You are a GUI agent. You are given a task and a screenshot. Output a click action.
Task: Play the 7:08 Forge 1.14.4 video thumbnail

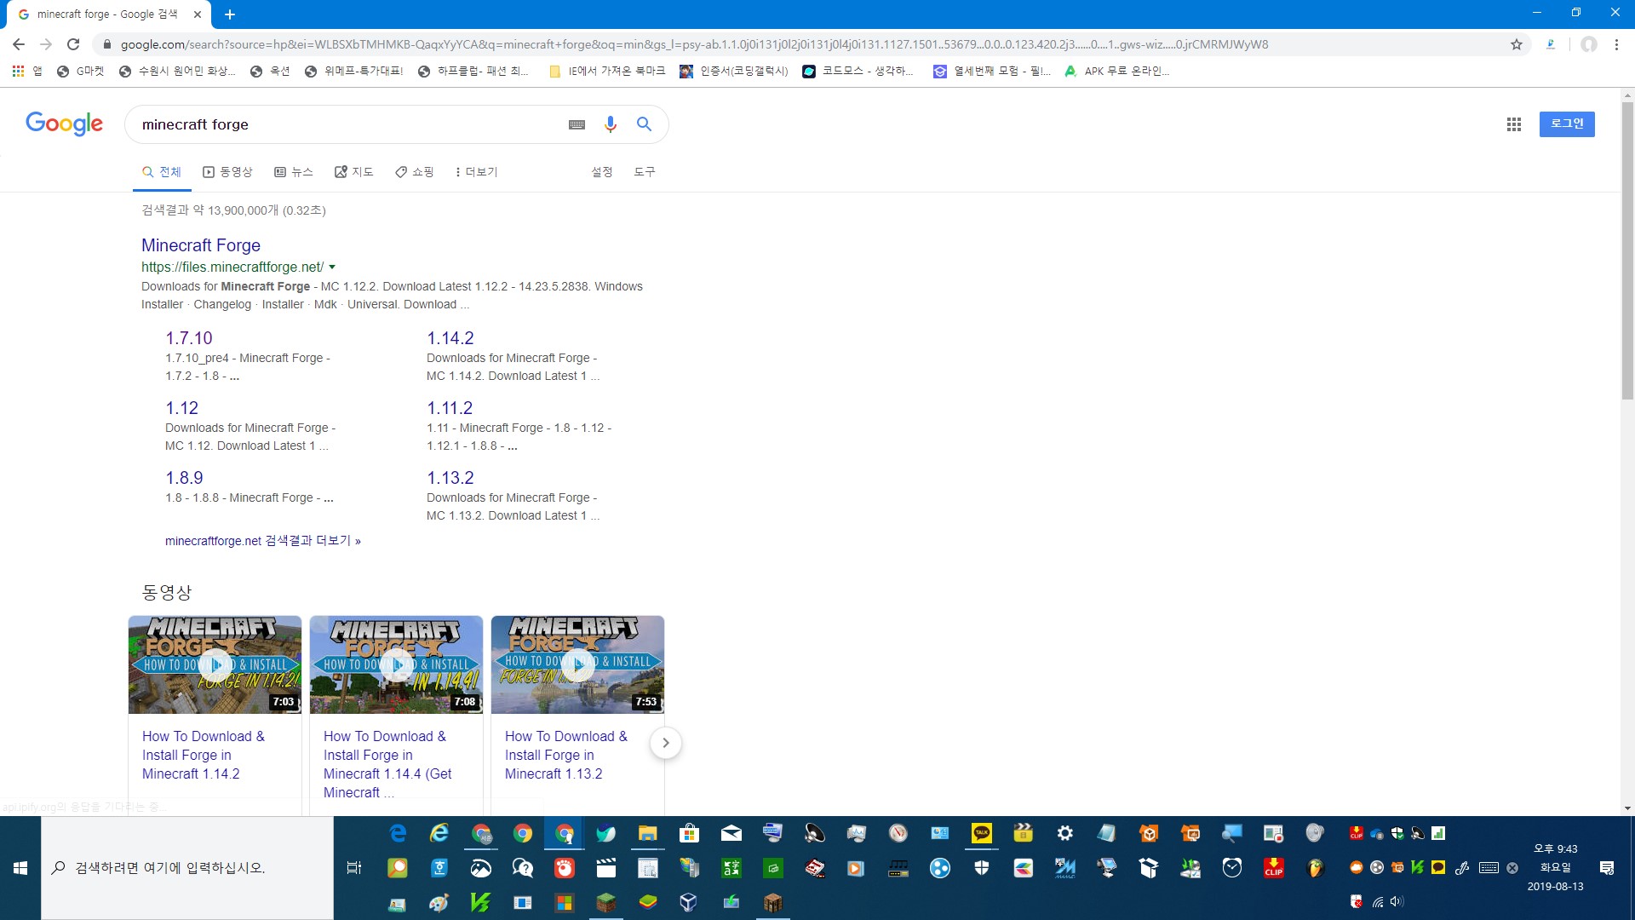(x=396, y=664)
